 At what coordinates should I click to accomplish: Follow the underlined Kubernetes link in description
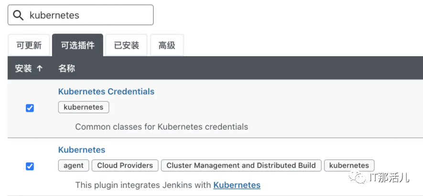237,185
